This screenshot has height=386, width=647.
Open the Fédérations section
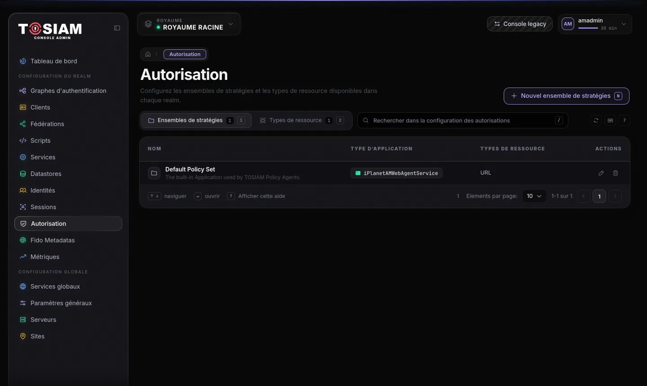pyautogui.click(x=68, y=124)
